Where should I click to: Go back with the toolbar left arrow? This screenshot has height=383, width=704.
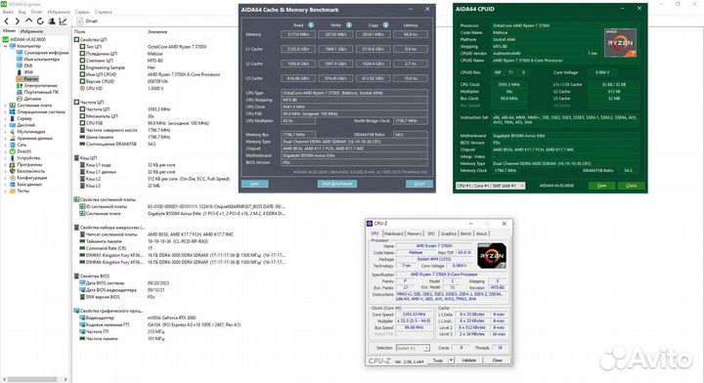pyautogui.click(x=7, y=21)
